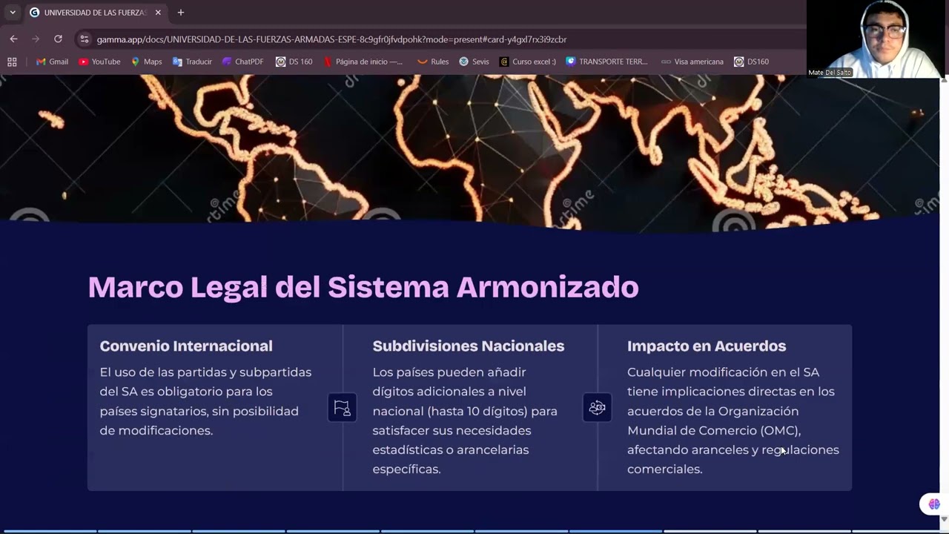
Task: Open the YouTube bookmark
Action: (x=99, y=62)
